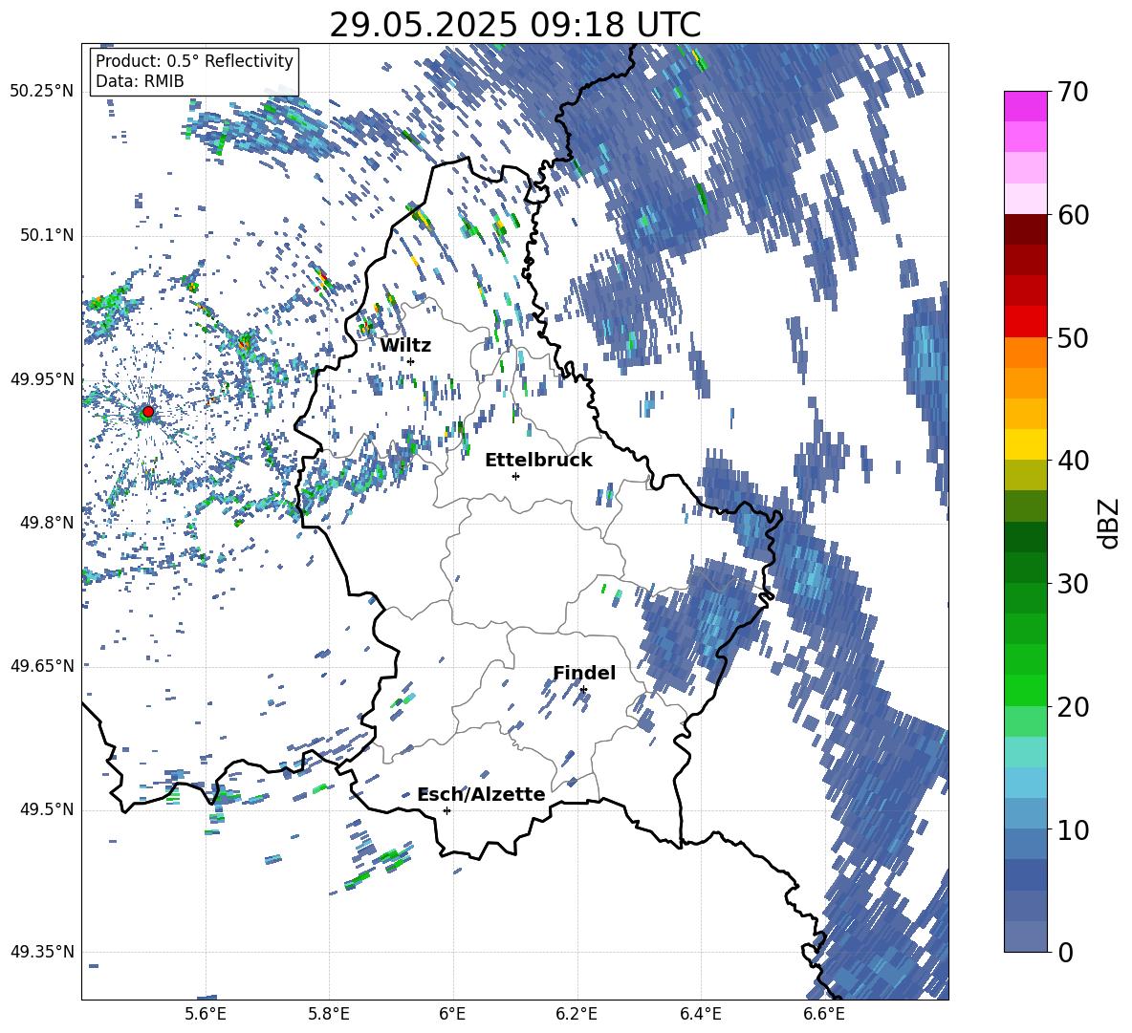Screen dimensions: 1132x1033
Task: Pick the orange swatch just below 50
Action: [x=1025, y=352]
